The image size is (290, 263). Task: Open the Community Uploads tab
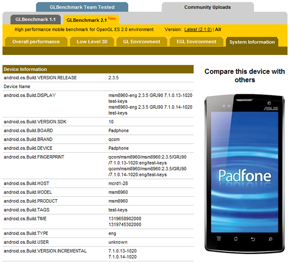click(x=207, y=7)
